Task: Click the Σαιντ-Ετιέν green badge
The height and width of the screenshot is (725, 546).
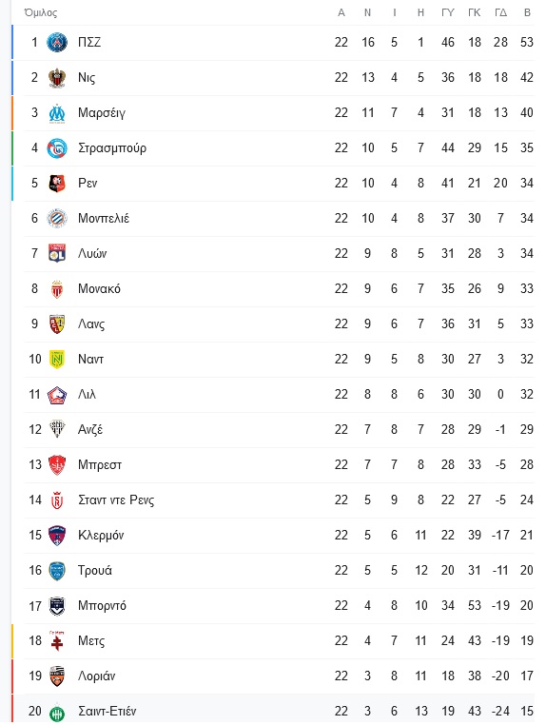Action: coord(57,713)
